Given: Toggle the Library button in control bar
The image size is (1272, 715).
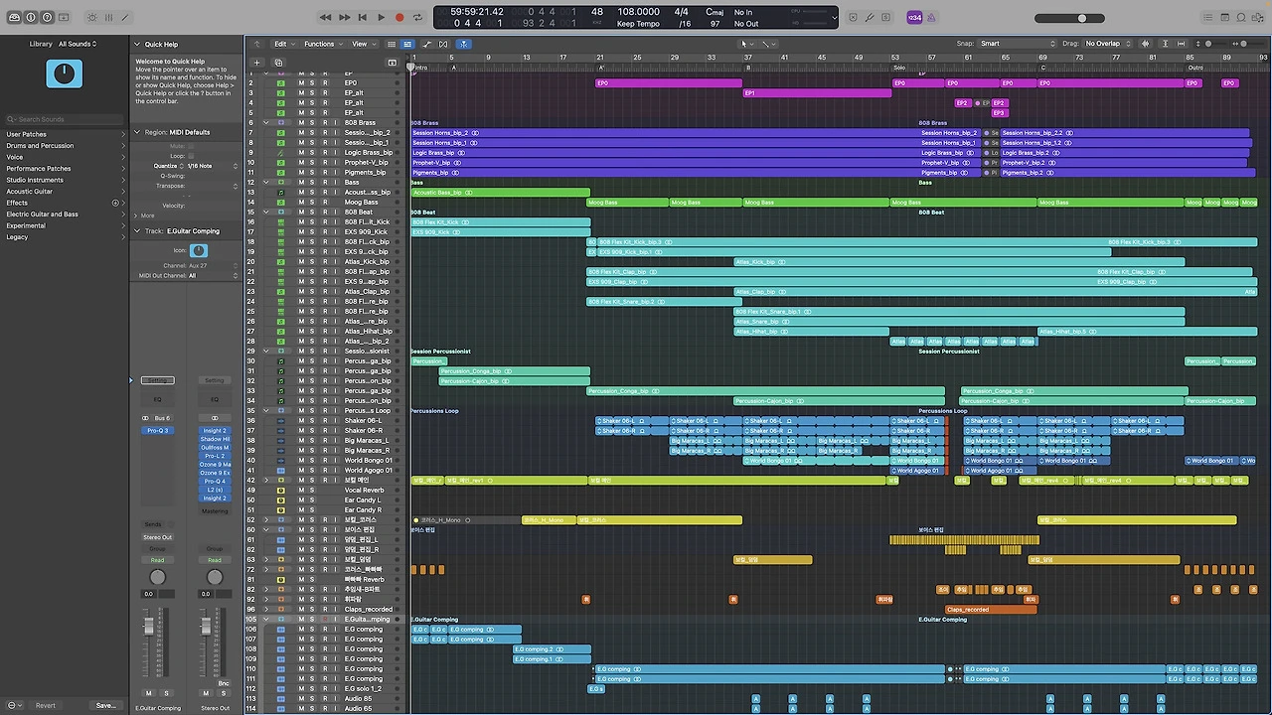Looking at the screenshot, I should click(x=15, y=17).
